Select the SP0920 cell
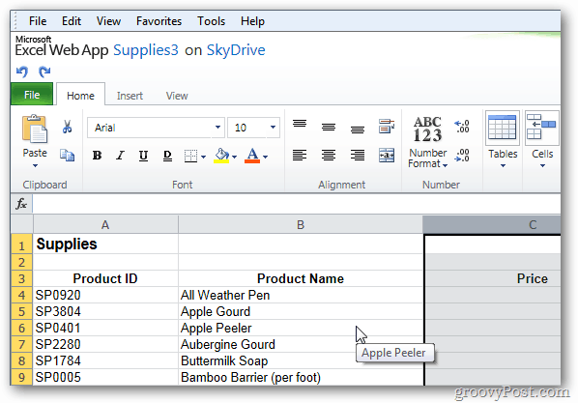578x403 pixels. [x=105, y=295]
